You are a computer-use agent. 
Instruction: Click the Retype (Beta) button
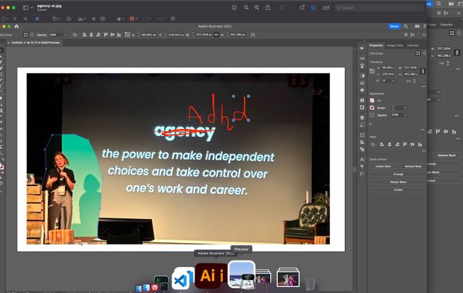click(399, 182)
